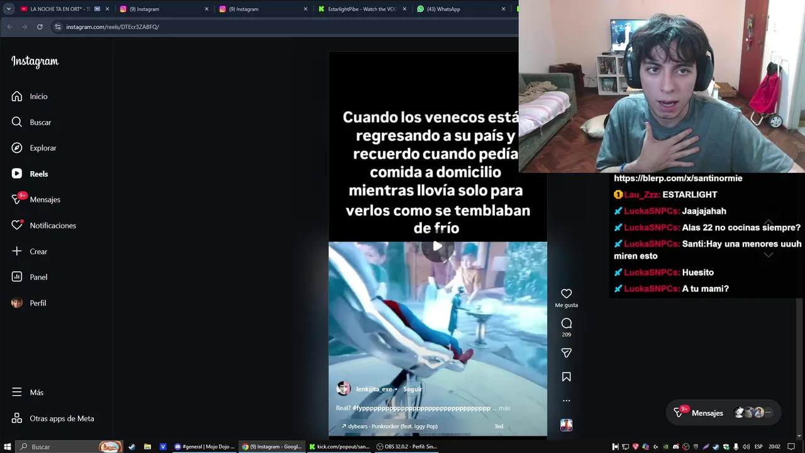Open the Instagram logo home link

point(35,61)
